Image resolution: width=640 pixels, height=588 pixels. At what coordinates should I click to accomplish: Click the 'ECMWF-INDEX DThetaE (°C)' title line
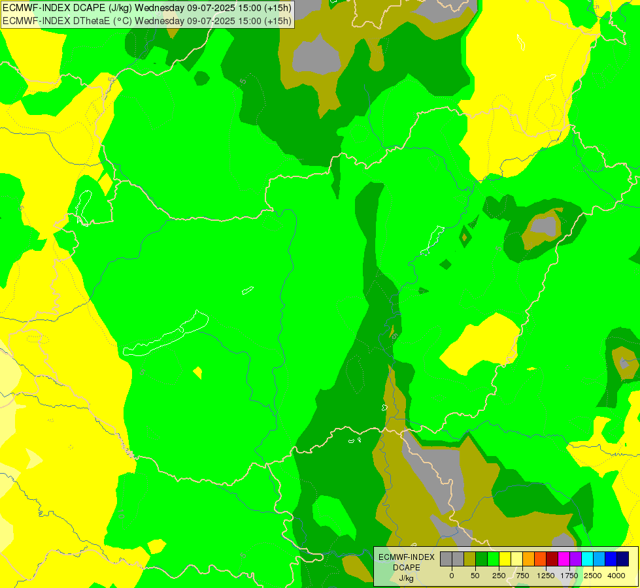pos(147,21)
